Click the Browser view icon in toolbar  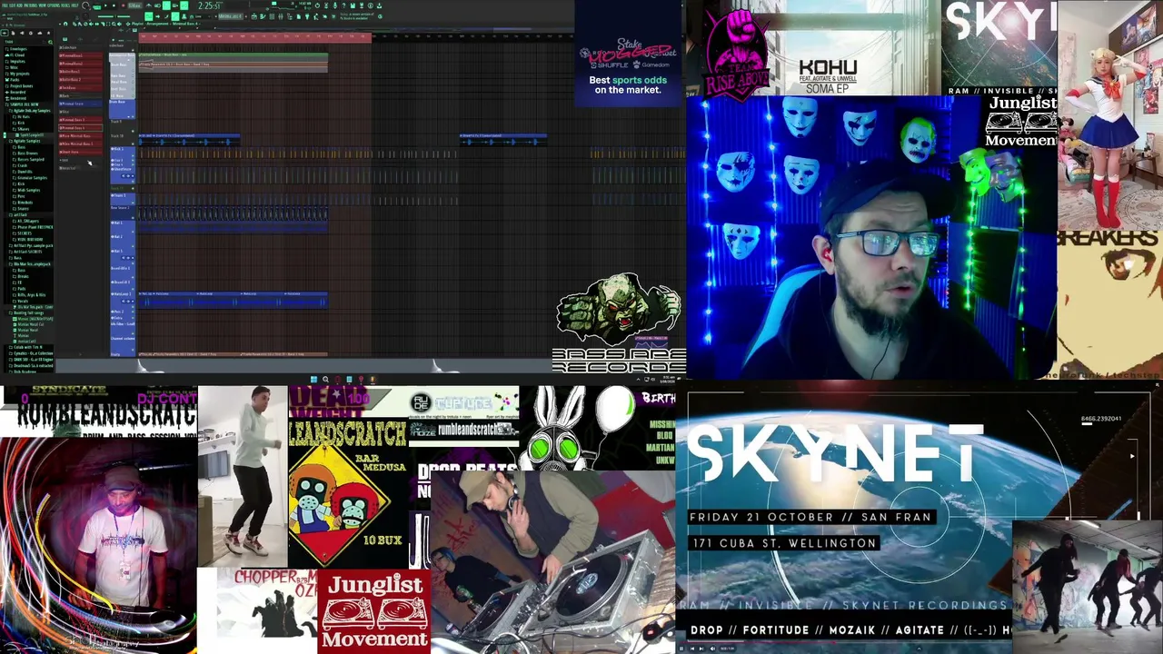click(288, 16)
